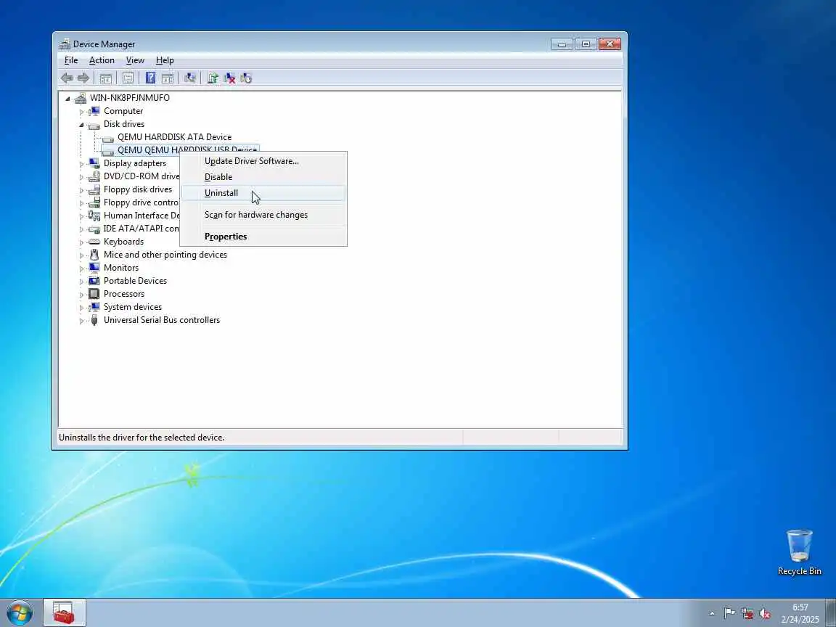Click the Universal Serial Bus controllers icon
The width and height of the screenshot is (836, 627).
point(94,320)
